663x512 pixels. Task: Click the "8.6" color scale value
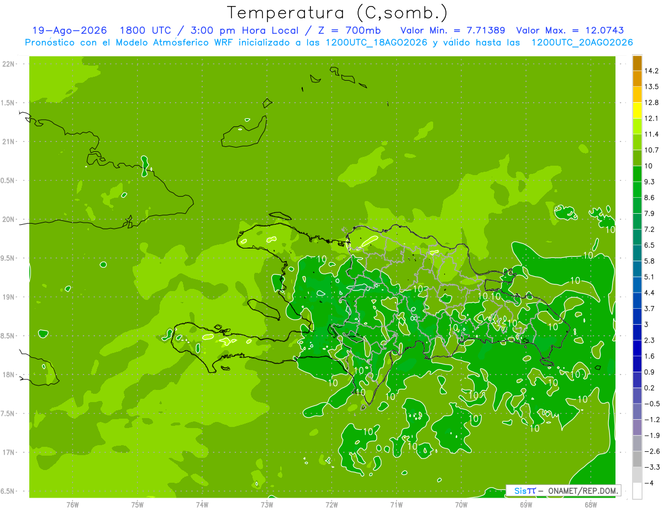(650, 198)
